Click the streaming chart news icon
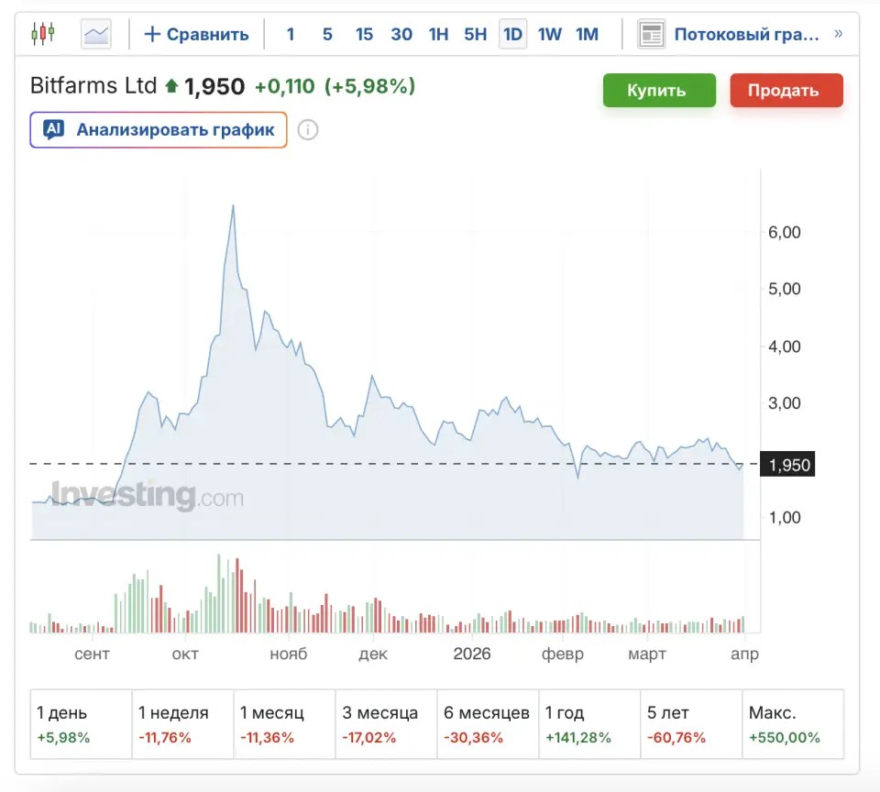This screenshot has height=792, width=880. click(651, 34)
